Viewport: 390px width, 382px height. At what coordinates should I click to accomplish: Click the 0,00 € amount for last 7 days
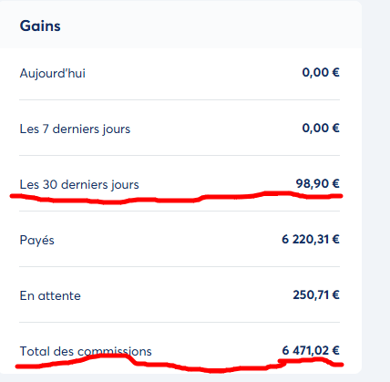pos(321,128)
